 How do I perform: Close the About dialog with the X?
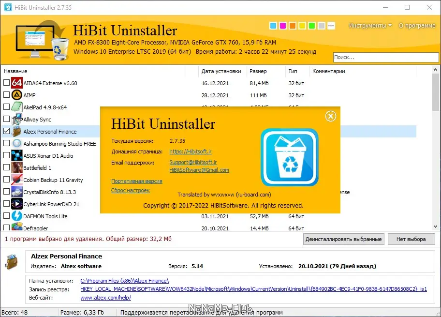330,116
